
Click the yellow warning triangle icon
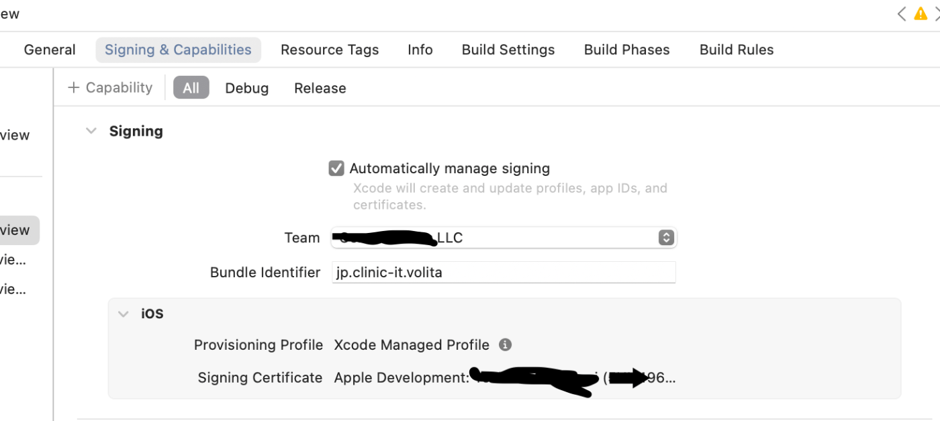(921, 13)
